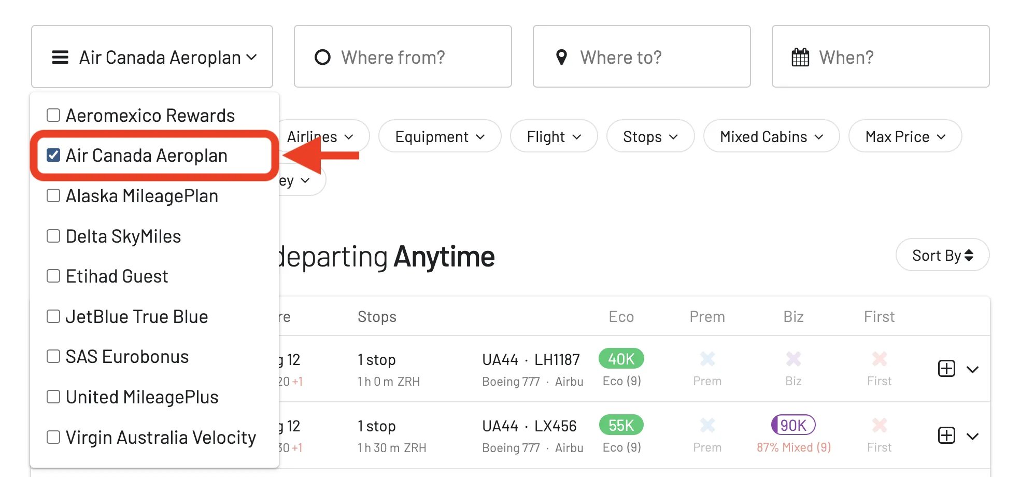Click the When date field
1020x477 pixels.
881,57
